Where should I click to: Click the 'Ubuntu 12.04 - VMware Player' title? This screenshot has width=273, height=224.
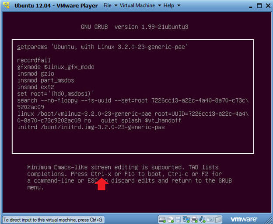[x=56, y=6]
